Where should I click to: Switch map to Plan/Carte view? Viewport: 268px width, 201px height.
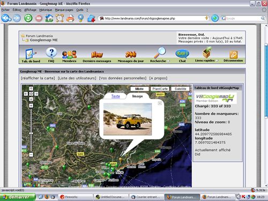(160, 89)
